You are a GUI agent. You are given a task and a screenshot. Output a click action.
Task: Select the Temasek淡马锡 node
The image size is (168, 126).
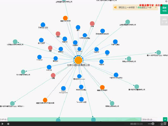(81, 99)
